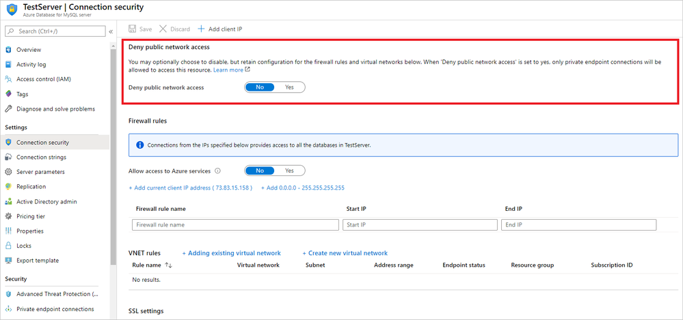Screen dimensions: 683x320
Task: Add current client IP address 73.83.15.158
Action: point(190,188)
